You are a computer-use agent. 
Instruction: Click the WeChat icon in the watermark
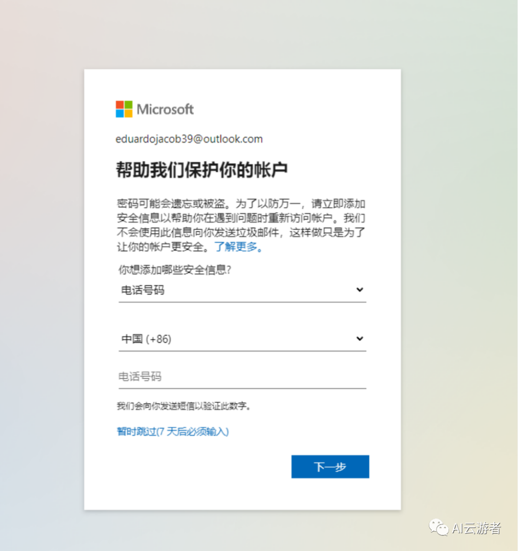click(439, 527)
